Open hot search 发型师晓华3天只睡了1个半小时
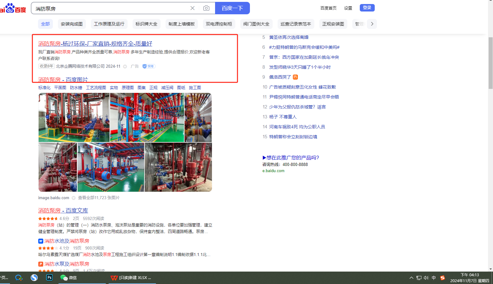 click(300, 67)
